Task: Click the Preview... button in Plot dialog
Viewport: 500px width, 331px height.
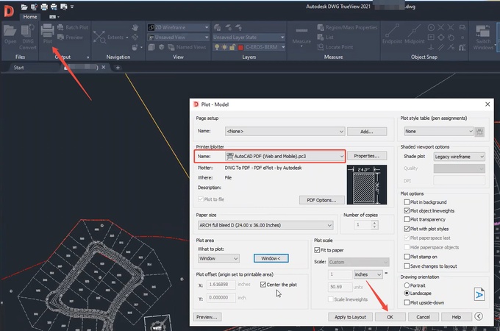Action: [207, 317]
